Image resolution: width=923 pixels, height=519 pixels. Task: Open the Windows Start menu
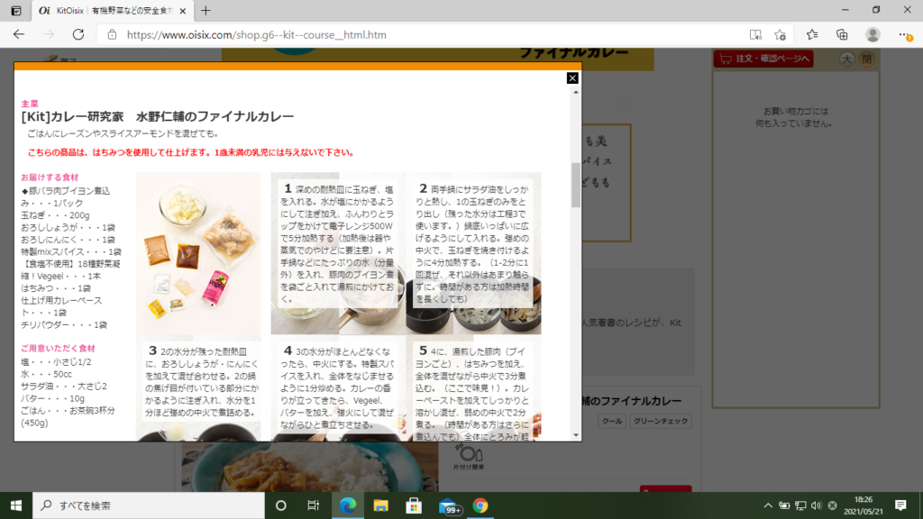16,505
